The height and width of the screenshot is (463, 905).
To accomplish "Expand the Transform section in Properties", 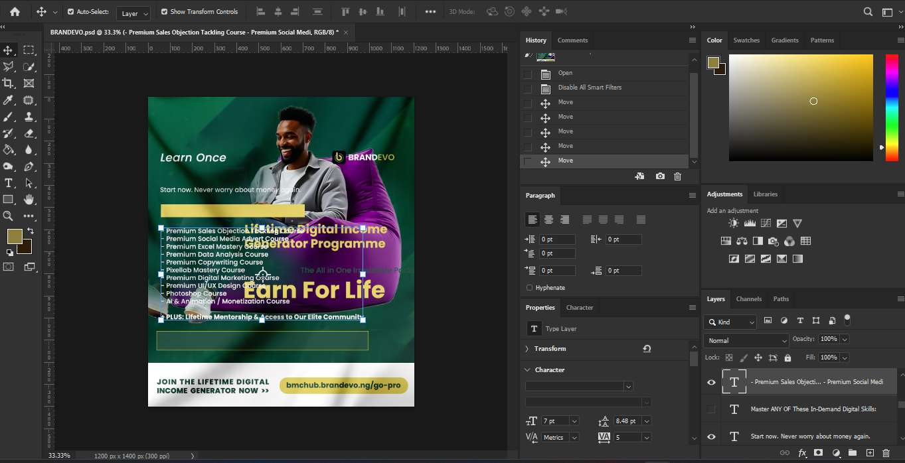I will [x=527, y=349].
